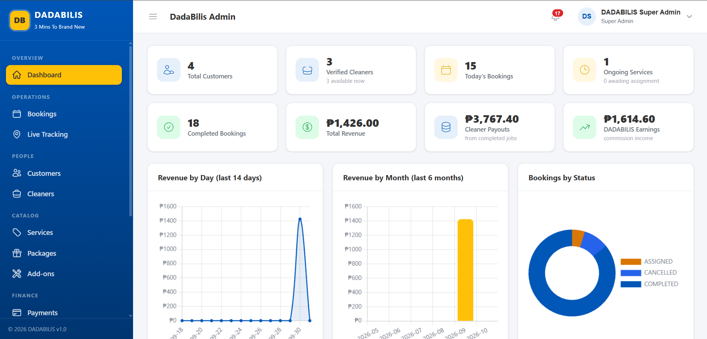Click the Total Customers people icon
707x339 pixels.
(168, 70)
